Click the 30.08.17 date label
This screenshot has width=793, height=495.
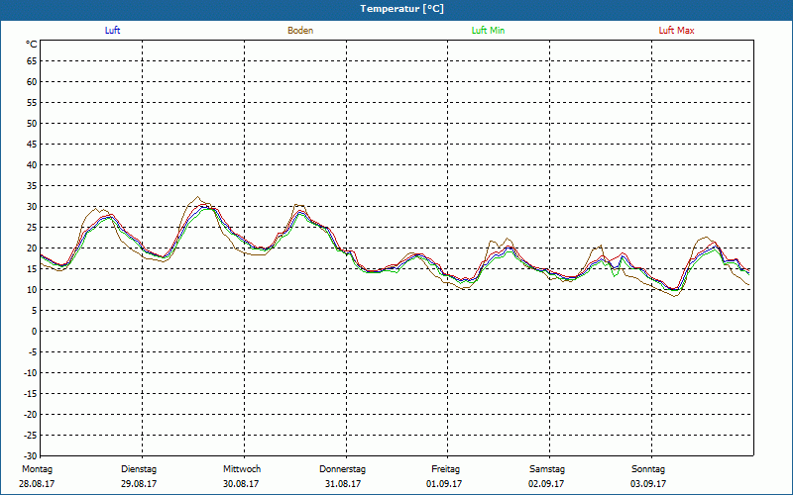(x=241, y=484)
